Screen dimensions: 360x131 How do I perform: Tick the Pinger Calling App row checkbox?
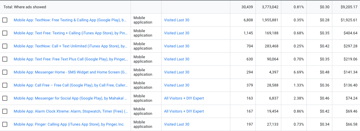5,124
